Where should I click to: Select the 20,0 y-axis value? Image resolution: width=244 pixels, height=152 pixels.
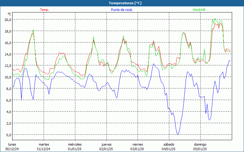tap(9, 19)
